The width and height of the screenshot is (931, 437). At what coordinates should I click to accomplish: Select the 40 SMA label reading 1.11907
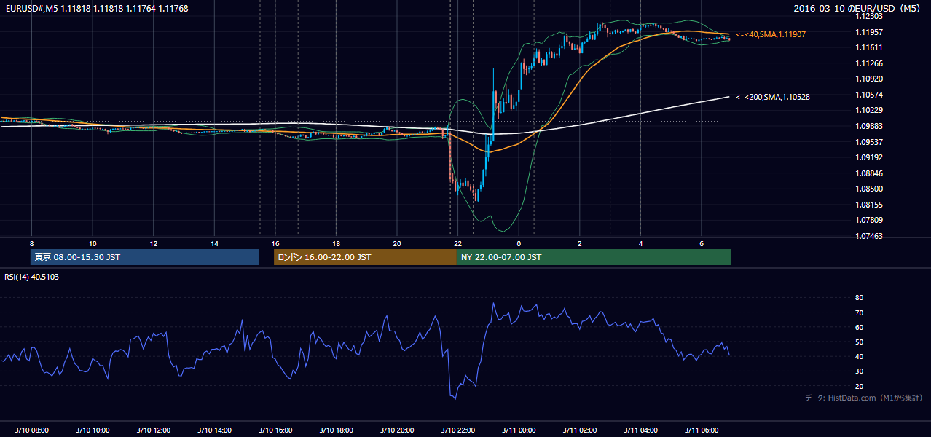click(x=771, y=34)
